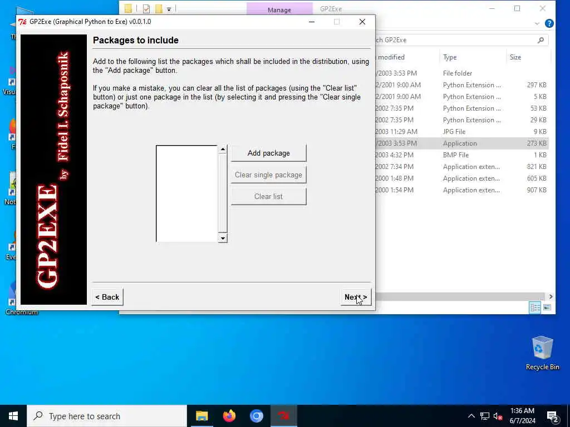Image resolution: width=570 pixels, height=427 pixels.
Task: Select the BMP File row
Action: [x=461, y=155]
